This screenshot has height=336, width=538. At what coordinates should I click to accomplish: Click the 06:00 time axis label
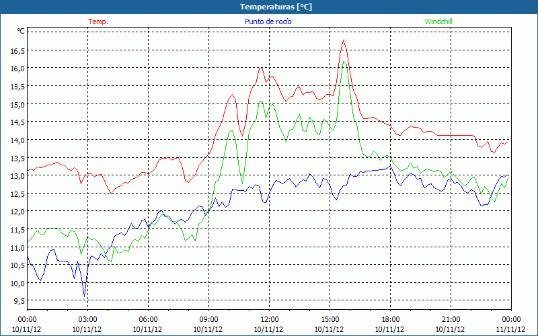tap(148, 320)
